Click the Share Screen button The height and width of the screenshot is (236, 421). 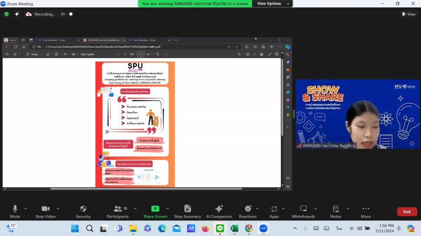click(155, 212)
